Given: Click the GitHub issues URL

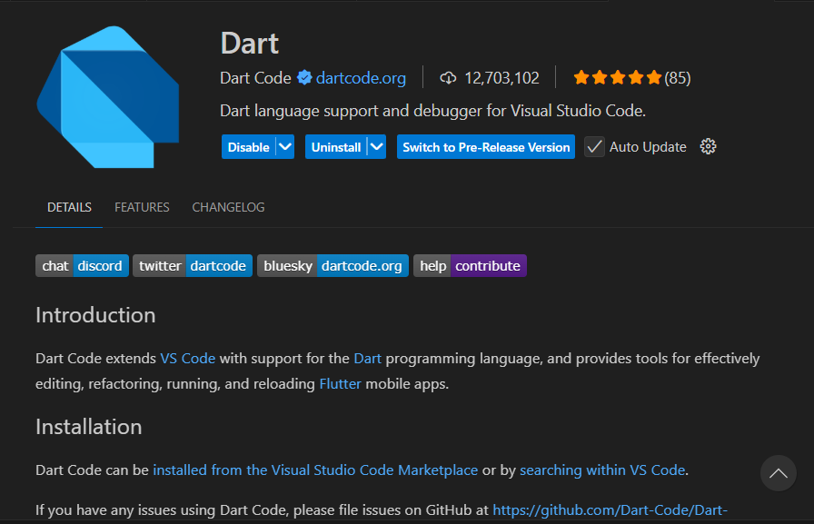Looking at the screenshot, I should pyautogui.click(x=610, y=509).
